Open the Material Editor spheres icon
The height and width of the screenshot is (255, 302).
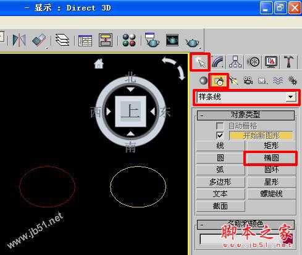[129, 40]
